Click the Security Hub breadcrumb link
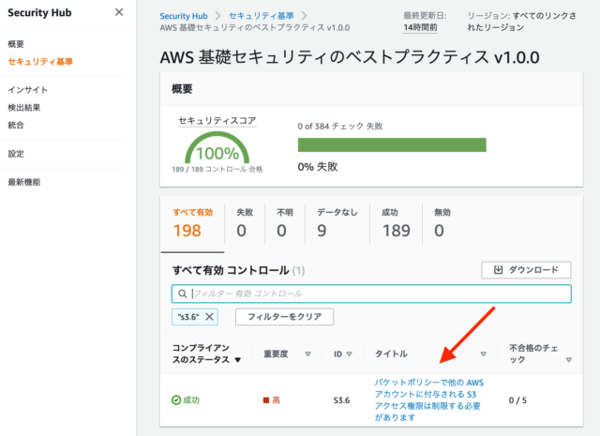Screen dimensions: 600x436 [x=183, y=16]
